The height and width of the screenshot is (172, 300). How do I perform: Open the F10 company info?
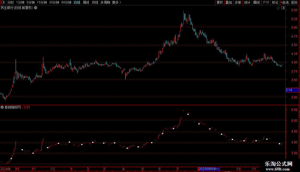(266, 2)
